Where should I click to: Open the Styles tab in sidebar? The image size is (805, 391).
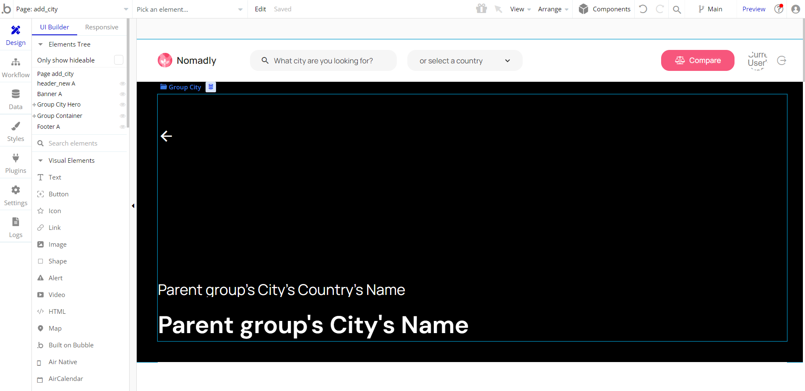[16, 131]
